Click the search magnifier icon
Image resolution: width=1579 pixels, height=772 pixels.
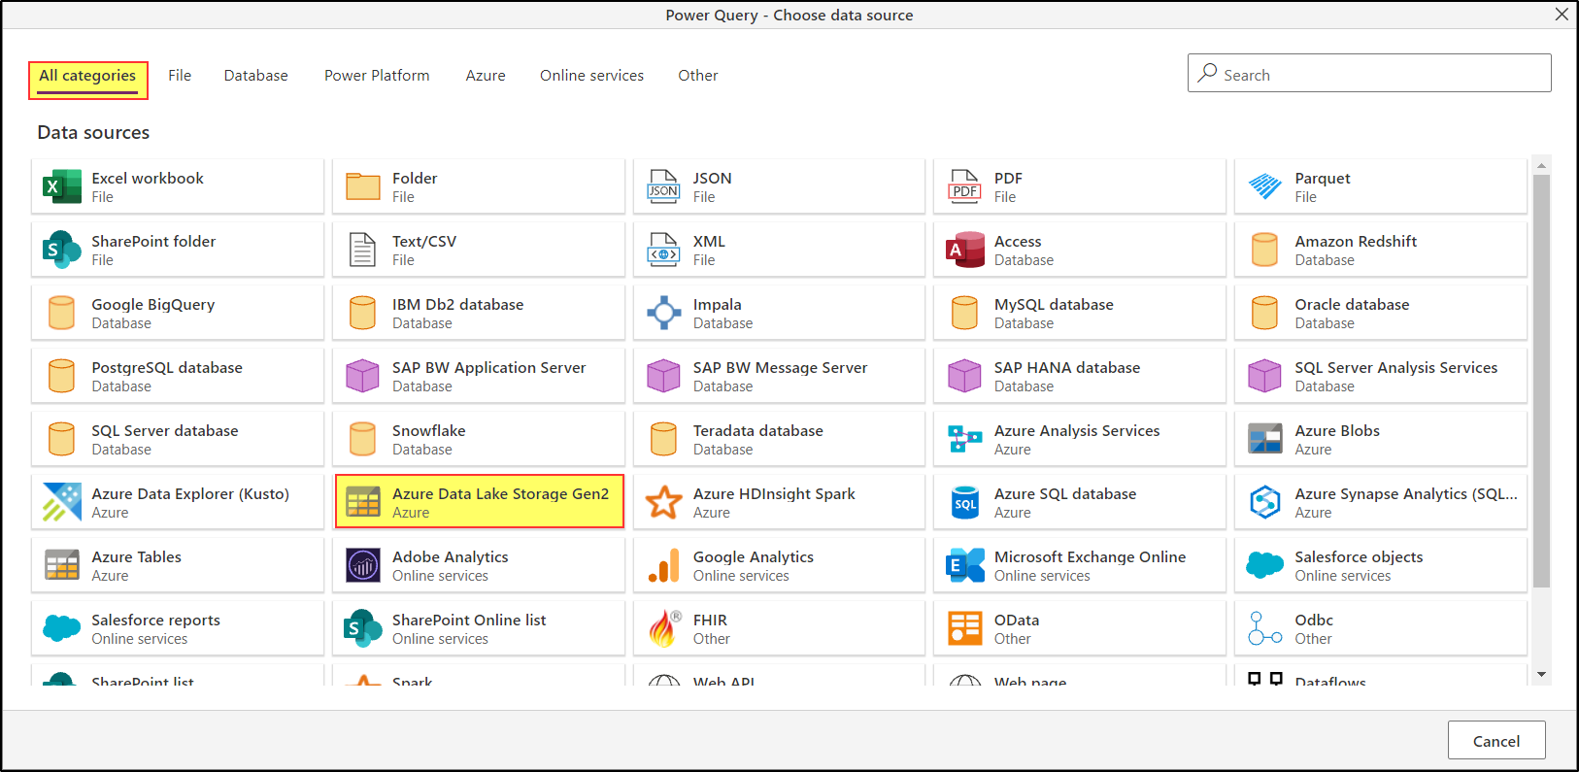pos(1207,73)
